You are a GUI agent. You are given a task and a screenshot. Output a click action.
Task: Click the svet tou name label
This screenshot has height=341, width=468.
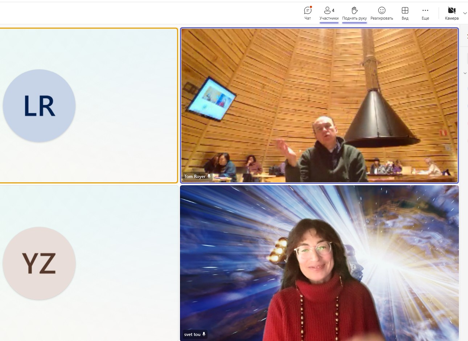pyautogui.click(x=192, y=334)
